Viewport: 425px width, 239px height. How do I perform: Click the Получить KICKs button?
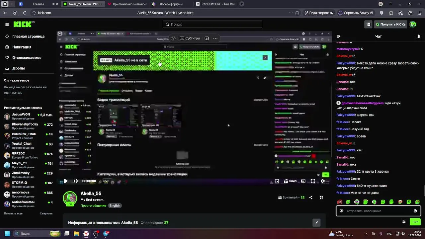point(391,24)
